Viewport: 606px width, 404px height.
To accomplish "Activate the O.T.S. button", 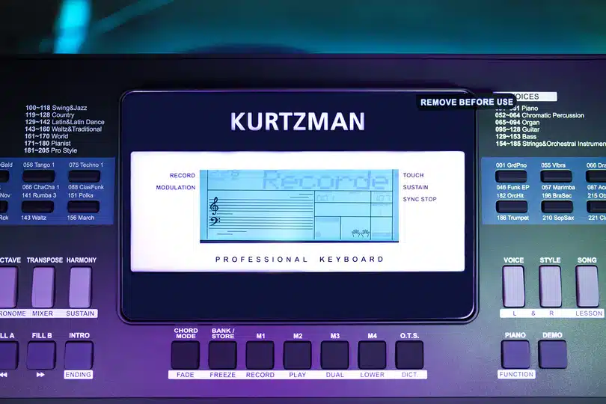I will [409, 355].
